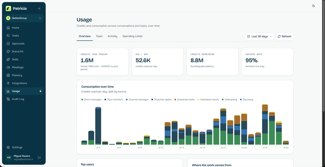Click the tall Jul 3 chart bar
Image resolution: width=325 pixels, height=167 pixels.
click(98, 126)
